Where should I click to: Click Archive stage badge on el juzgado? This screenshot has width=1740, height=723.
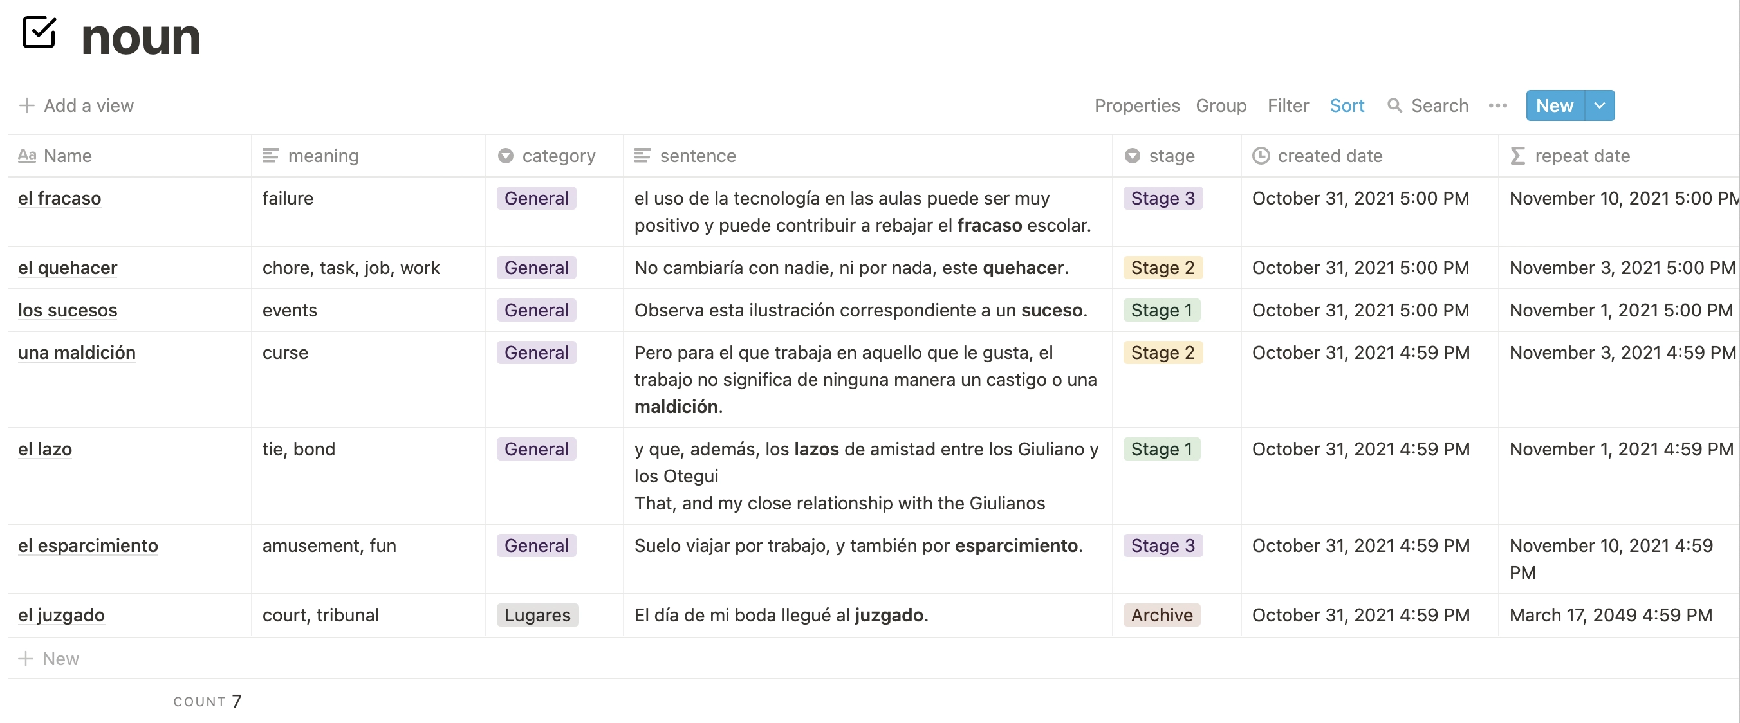[x=1161, y=613]
